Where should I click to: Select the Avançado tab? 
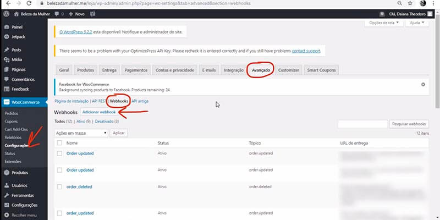(261, 70)
